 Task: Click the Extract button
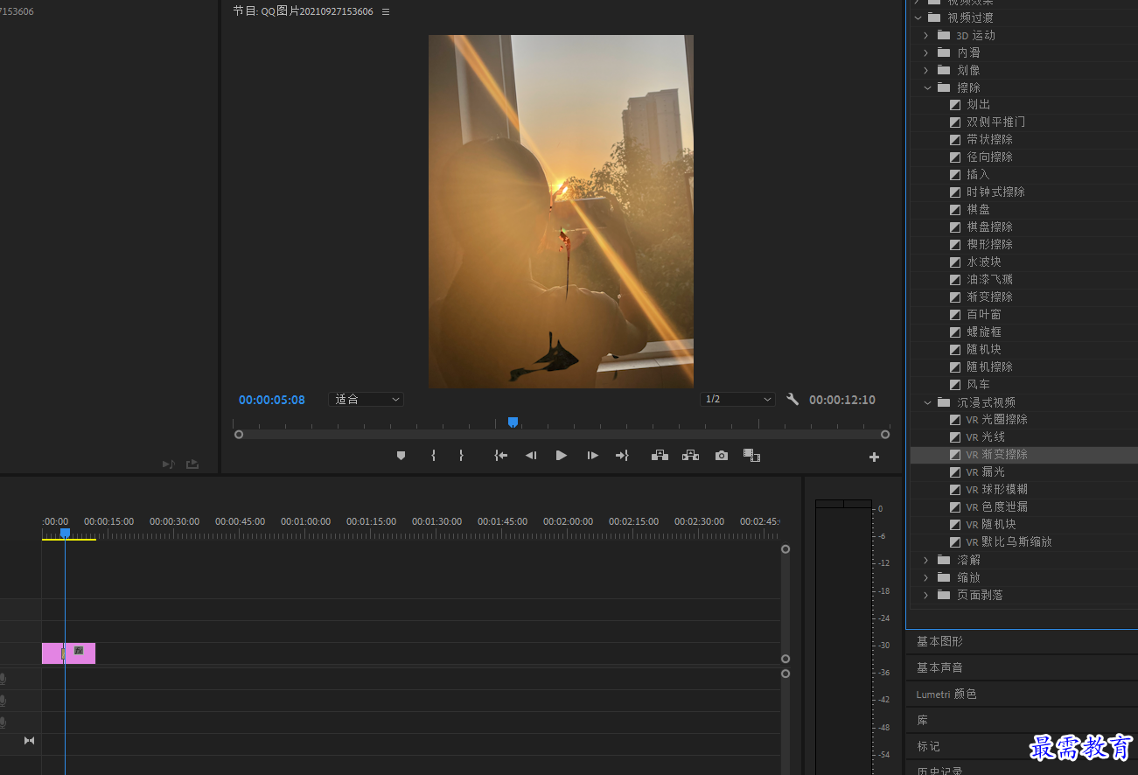[x=690, y=456]
